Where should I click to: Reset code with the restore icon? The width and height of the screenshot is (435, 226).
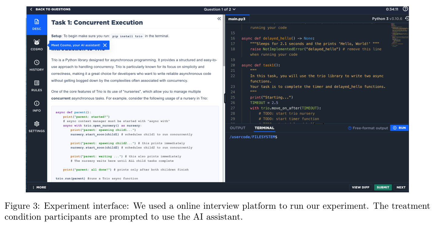[x=407, y=18]
